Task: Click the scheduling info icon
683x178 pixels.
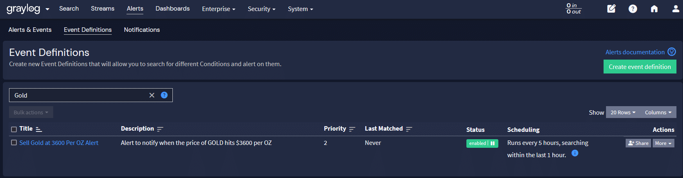Action: tap(575, 154)
